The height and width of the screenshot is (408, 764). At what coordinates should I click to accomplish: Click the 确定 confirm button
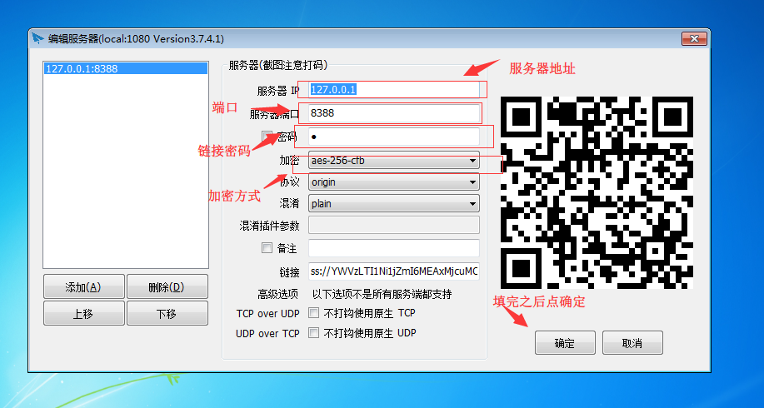click(x=565, y=343)
